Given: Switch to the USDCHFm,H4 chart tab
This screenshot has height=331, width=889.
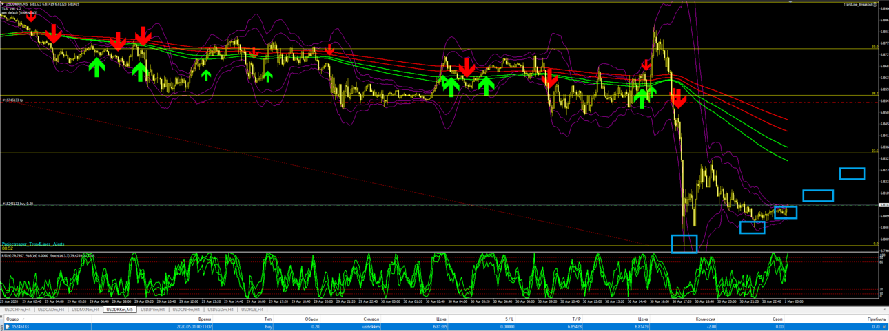Looking at the screenshot, I should pos(17,310).
